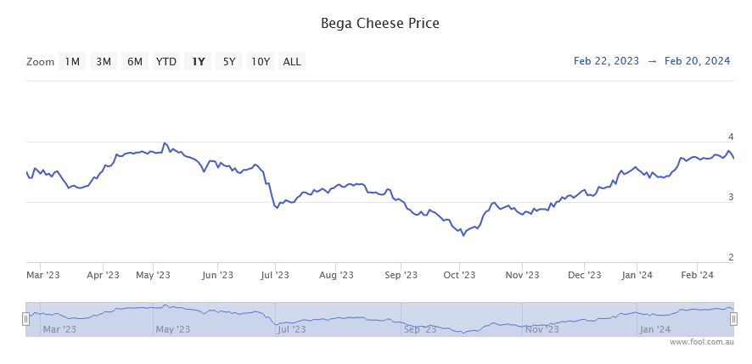Click the price line low near Oct '23

click(463, 235)
